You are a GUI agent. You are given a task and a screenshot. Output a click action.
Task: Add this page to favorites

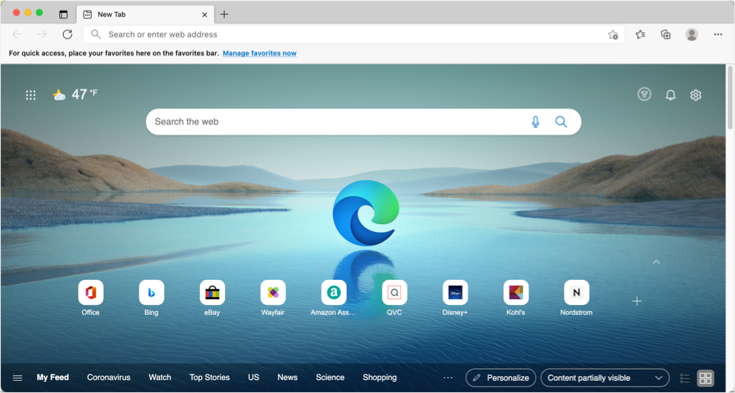tap(613, 34)
